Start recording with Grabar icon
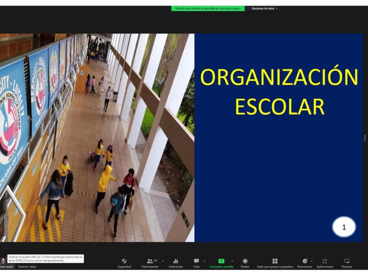This screenshot has height=276, width=368. (x=245, y=261)
